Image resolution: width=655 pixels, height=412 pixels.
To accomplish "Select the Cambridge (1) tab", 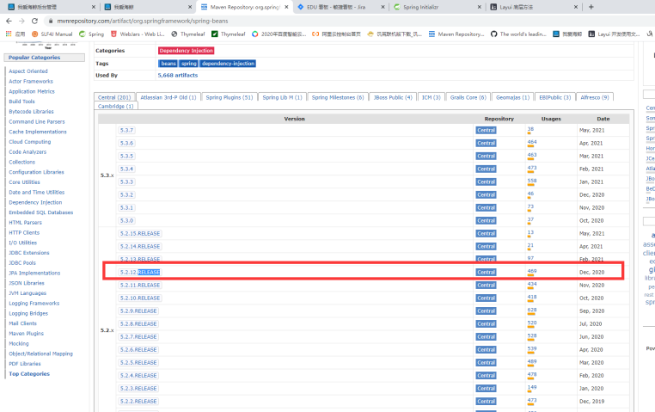I will 116,106.
